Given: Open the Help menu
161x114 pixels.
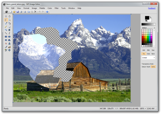Looking at the screenshot, I should click(x=79, y=8).
